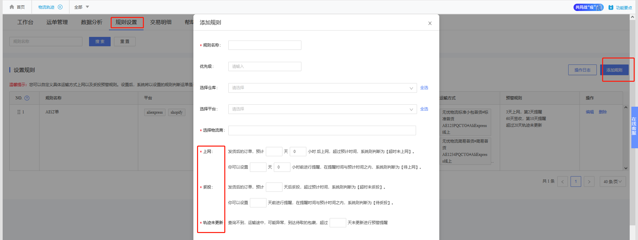Click the home icon in top bar
638x240 pixels.
(12, 7)
